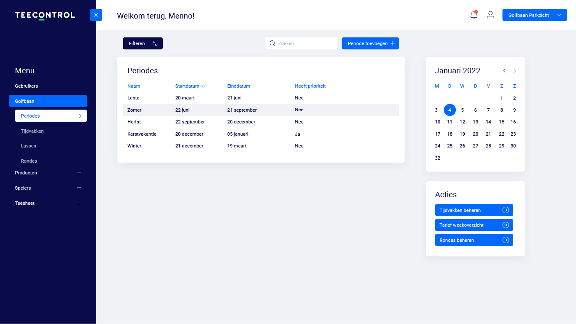Open the Tijdvakken submenu item

pyautogui.click(x=32, y=131)
